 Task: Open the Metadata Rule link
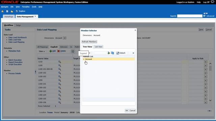pos(14,51)
